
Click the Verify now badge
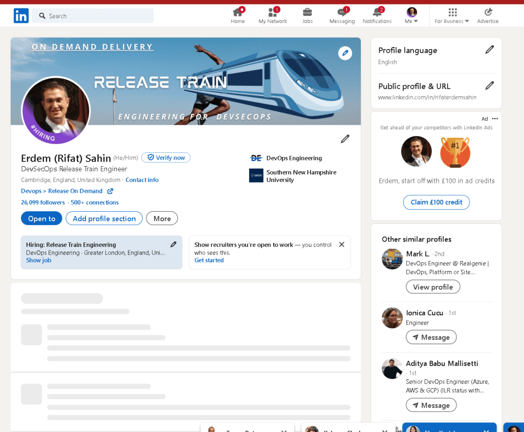166,157
